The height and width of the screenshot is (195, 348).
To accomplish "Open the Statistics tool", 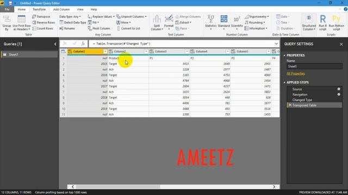I will (x=210, y=23).
